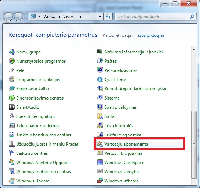Expand the address bar history dropdown arrow
Screen dimensions: 200x188
coord(100,17)
